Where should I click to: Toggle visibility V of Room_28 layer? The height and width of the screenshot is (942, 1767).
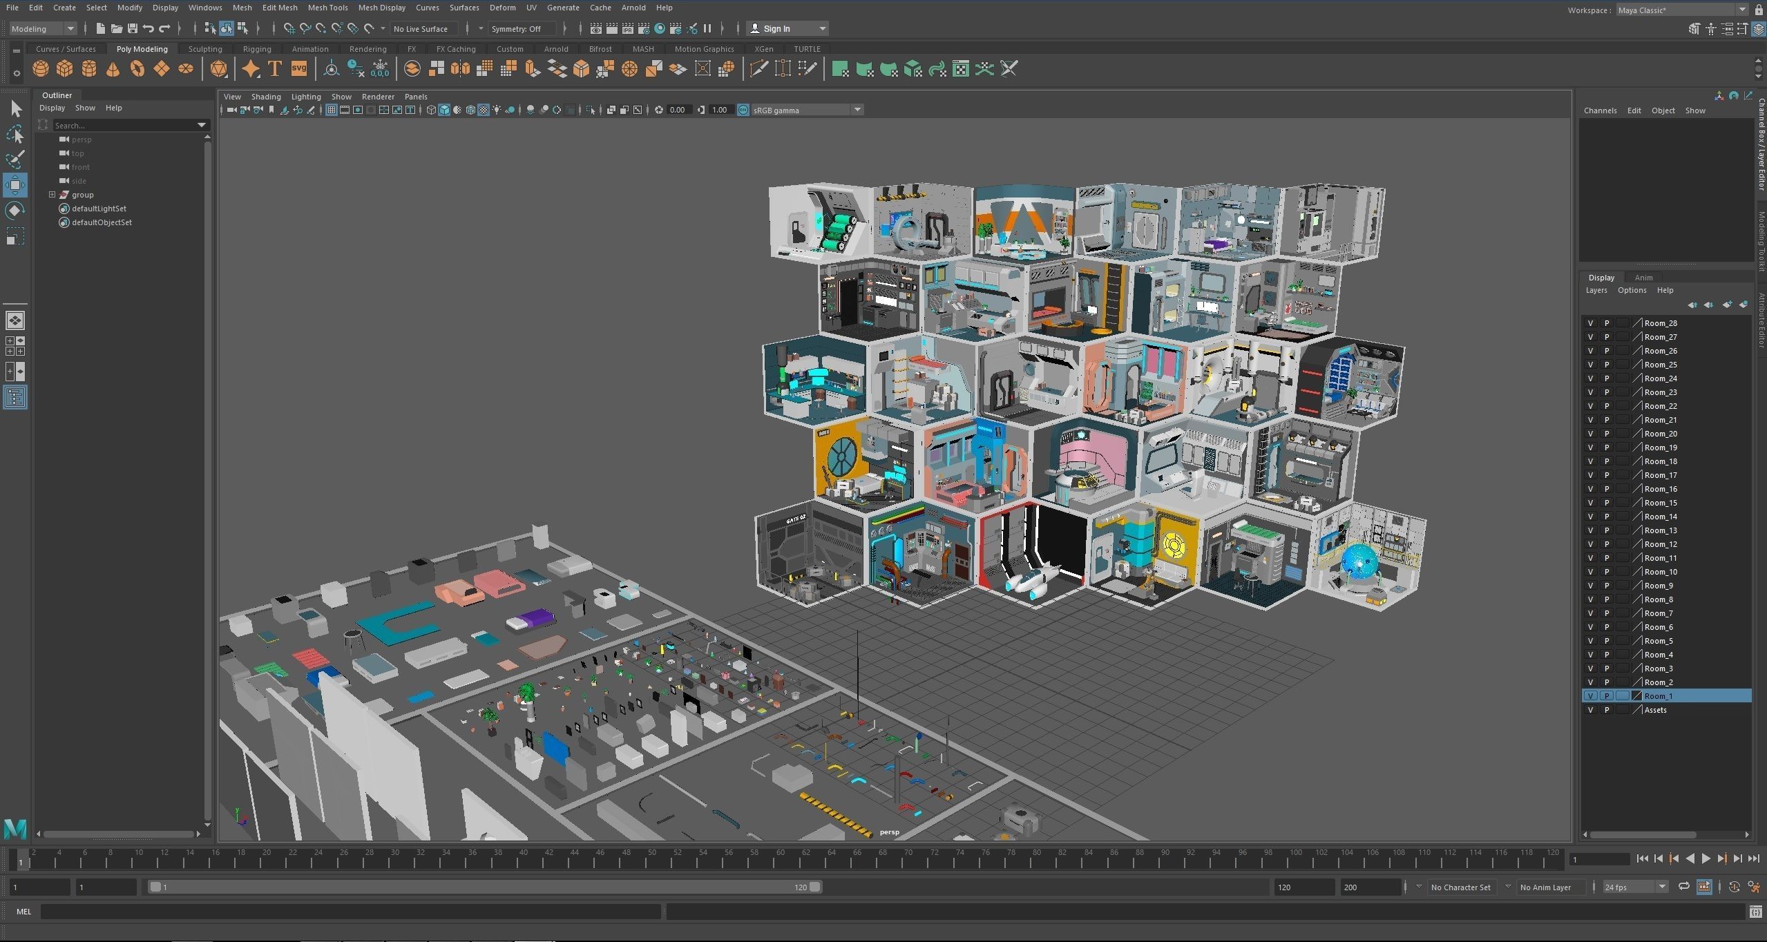1591,323
